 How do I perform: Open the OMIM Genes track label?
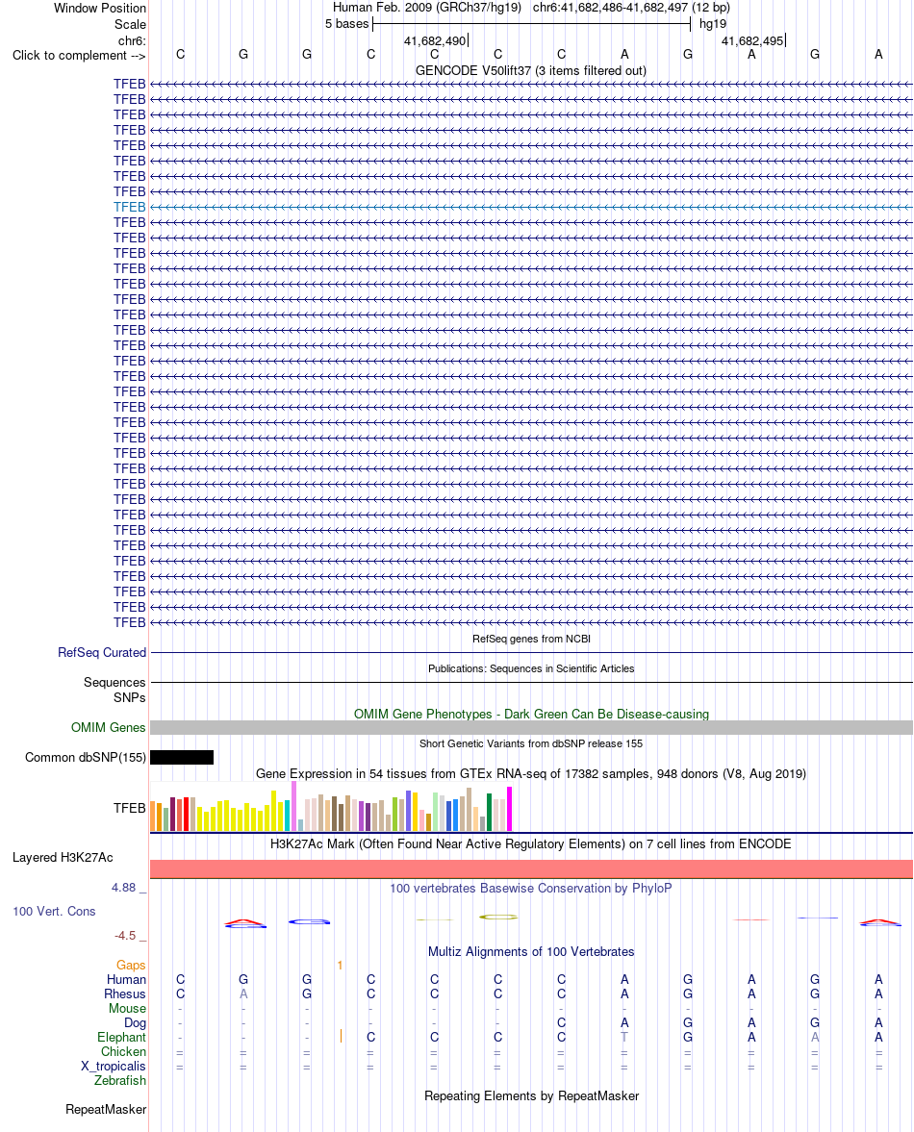click(x=109, y=728)
